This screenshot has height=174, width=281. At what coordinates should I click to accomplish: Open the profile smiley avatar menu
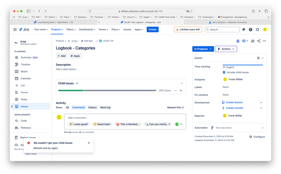coord(265,29)
